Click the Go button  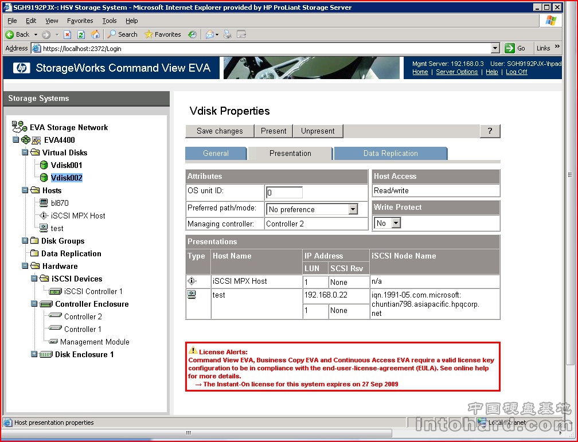click(x=515, y=48)
